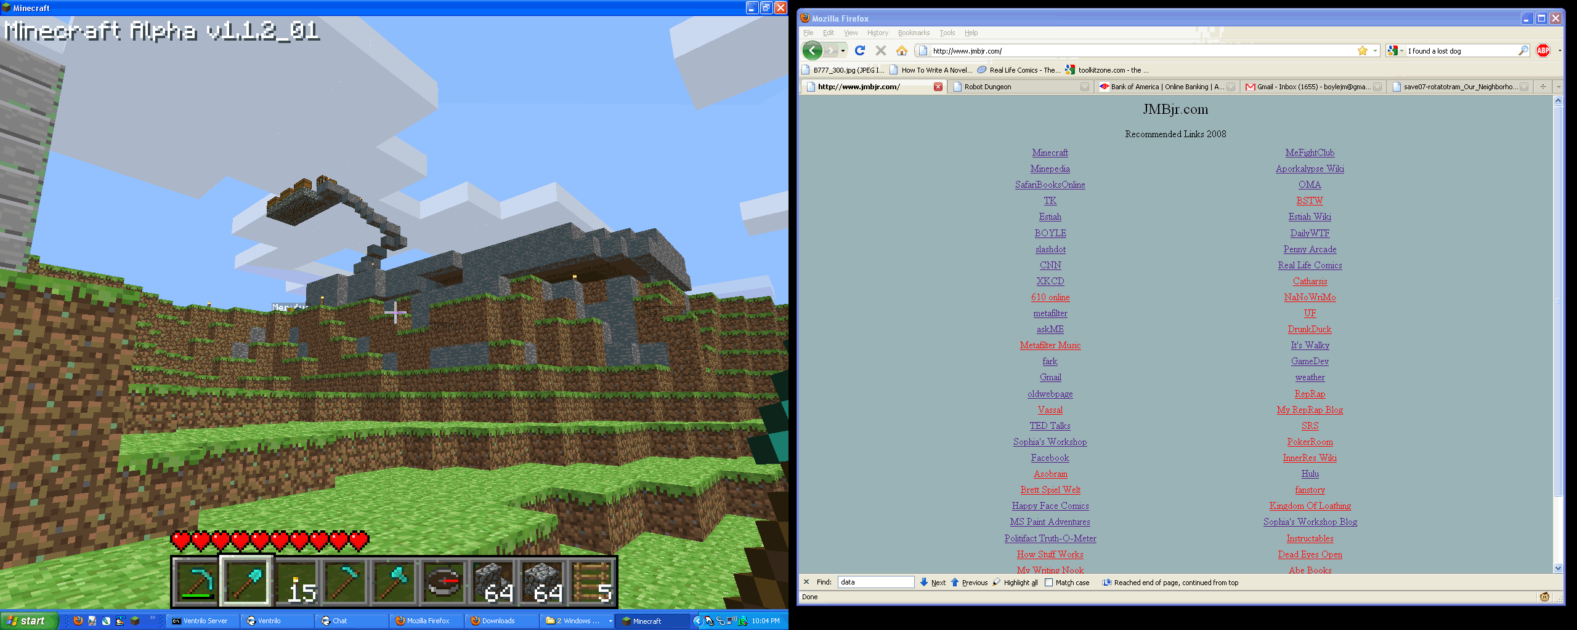Viewport: 1577px width, 630px height.
Task: Switch to the Gmail Inbox tab
Action: (1314, 87)
